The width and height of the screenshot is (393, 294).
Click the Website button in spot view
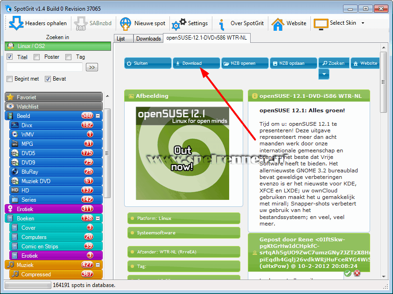365,63
